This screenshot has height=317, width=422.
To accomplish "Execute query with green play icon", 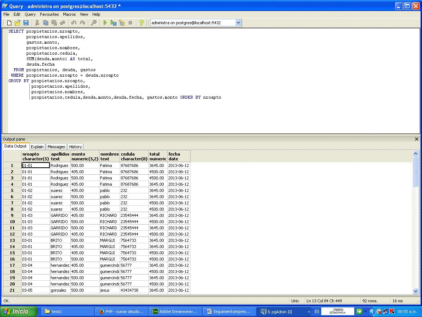I will tap(105, 23).
